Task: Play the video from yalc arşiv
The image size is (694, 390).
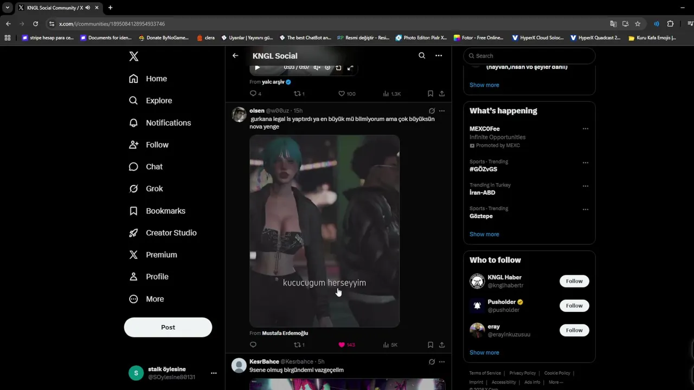Action: 258,68
